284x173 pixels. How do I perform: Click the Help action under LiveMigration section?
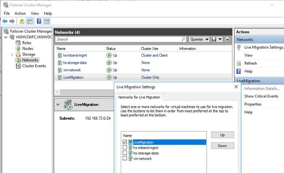[x=248, y=112]
